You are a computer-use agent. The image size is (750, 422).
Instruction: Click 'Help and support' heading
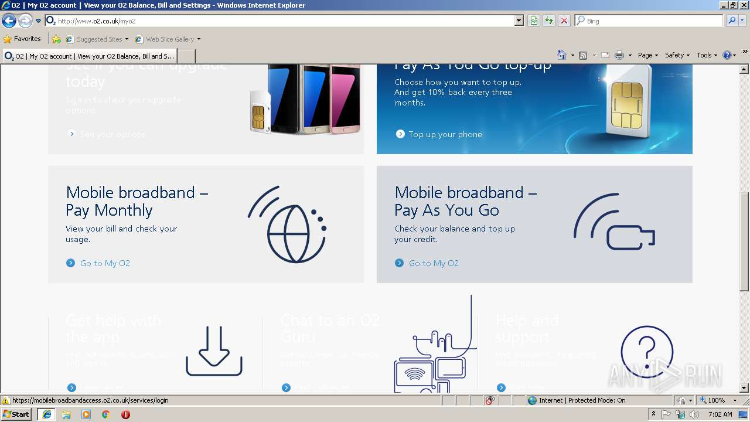pos(527,328)
